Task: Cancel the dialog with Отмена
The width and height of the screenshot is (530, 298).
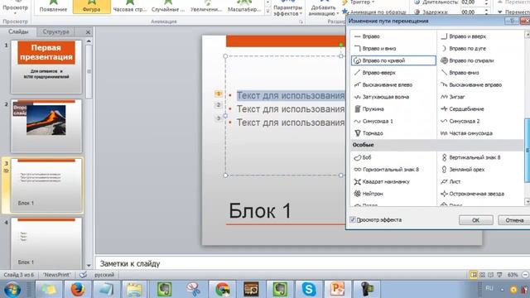Action: (514, 220)
